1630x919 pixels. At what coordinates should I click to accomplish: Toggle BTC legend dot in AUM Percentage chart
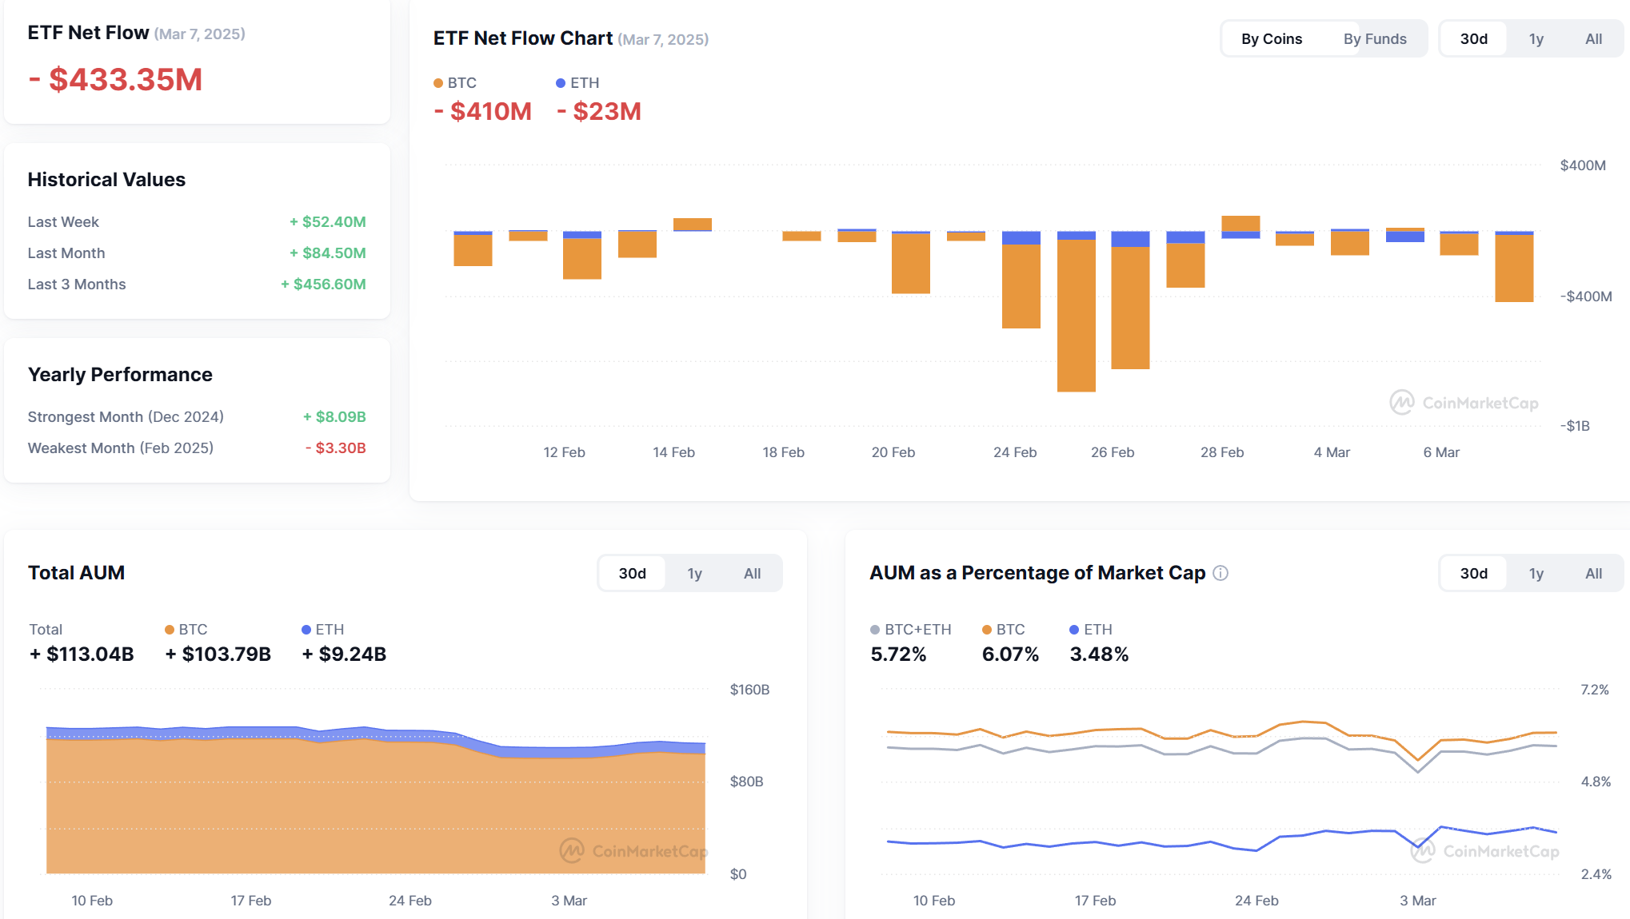(x=987, y=630)
